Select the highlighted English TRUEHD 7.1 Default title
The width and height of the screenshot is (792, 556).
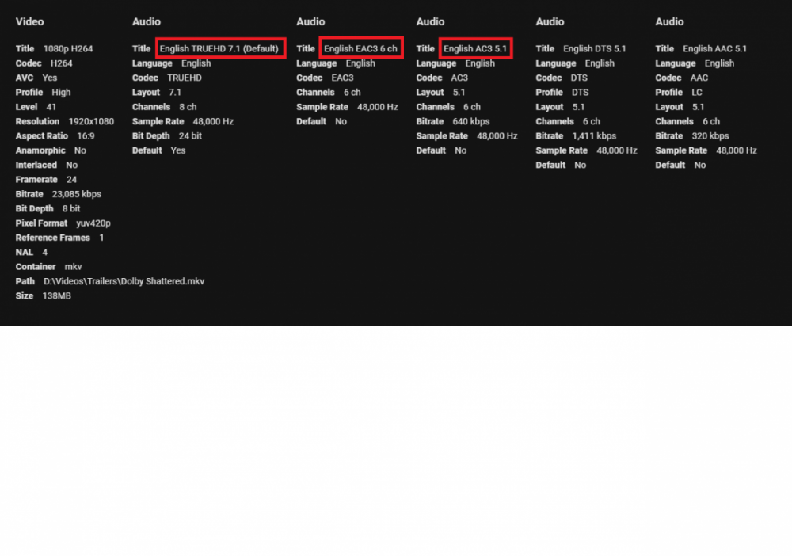pyautogui.click(x=220, y=48)
